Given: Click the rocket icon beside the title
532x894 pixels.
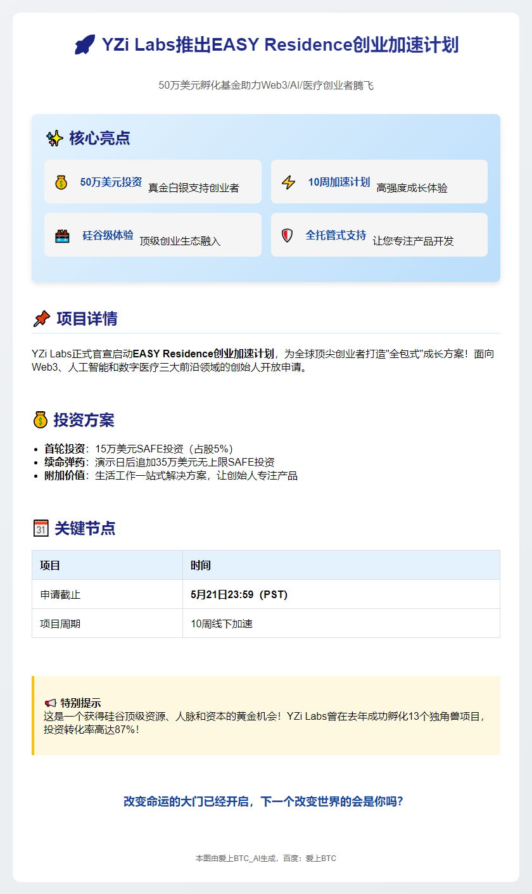Looking at the screenshot, I should 84,45.
